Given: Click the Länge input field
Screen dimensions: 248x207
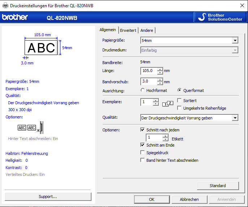Looking at the screenshot, I should coord(149,71).
